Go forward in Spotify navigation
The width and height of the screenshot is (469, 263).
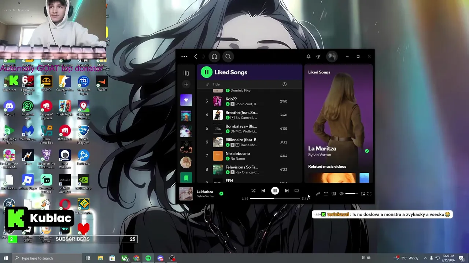(x=204, y=57)
